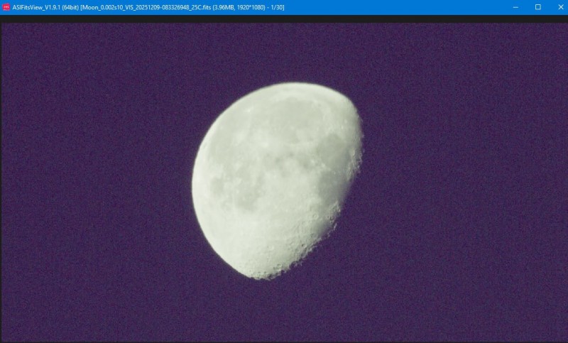Close the ASIFitsView window
This screenshot has width=568, height=343.
558,6
